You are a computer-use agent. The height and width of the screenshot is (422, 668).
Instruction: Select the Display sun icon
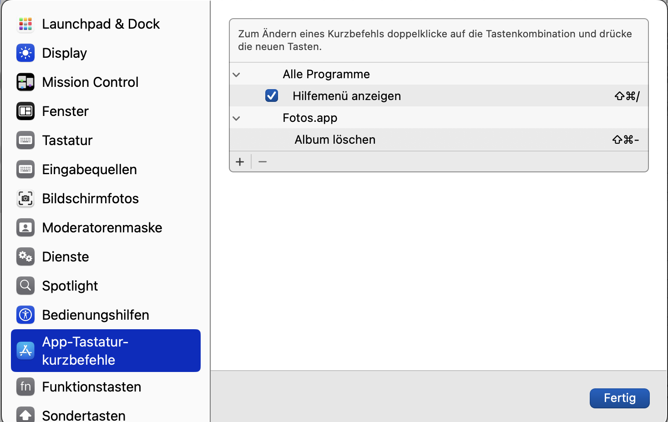(25, 53)
